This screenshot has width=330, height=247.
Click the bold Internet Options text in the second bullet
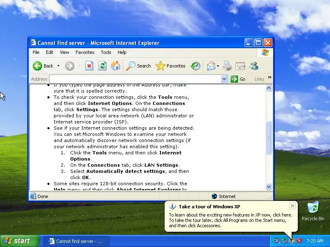(110, 103)
